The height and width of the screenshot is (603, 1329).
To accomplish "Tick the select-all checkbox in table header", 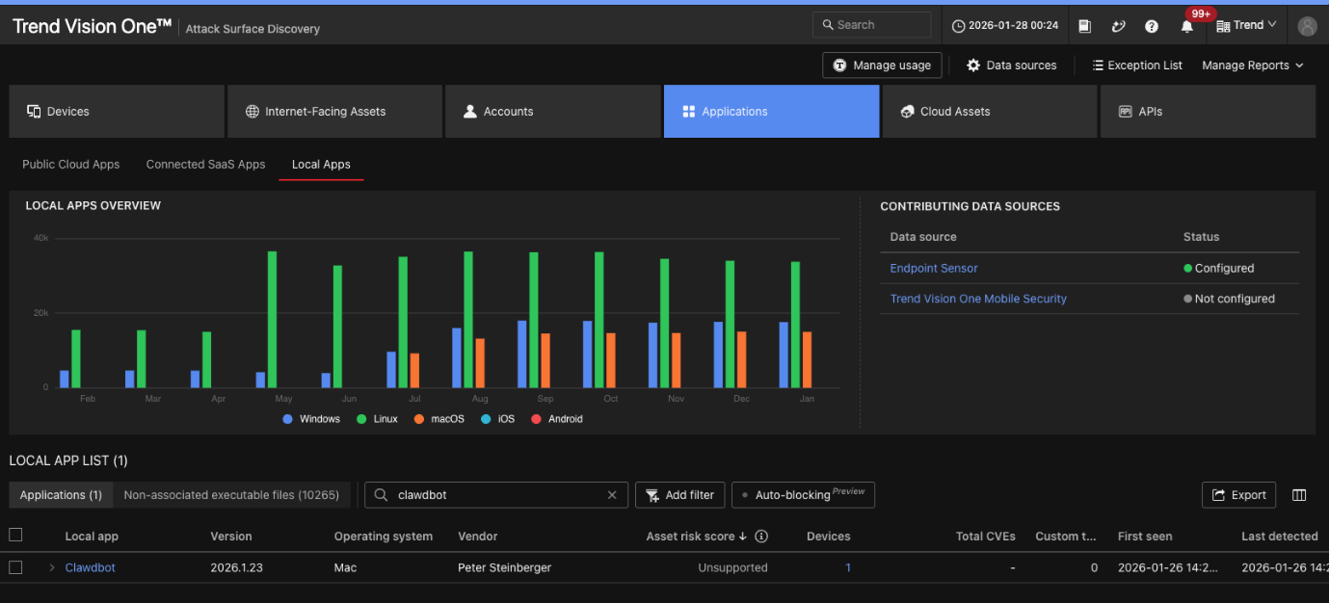I will pyautogui.click(x=15, y=536).
